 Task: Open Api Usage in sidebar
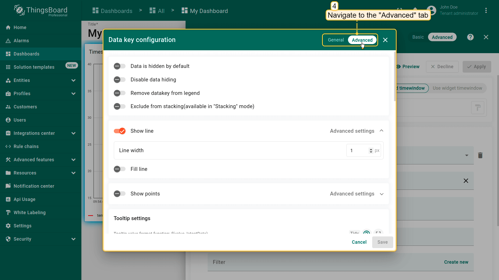(24, 199)
